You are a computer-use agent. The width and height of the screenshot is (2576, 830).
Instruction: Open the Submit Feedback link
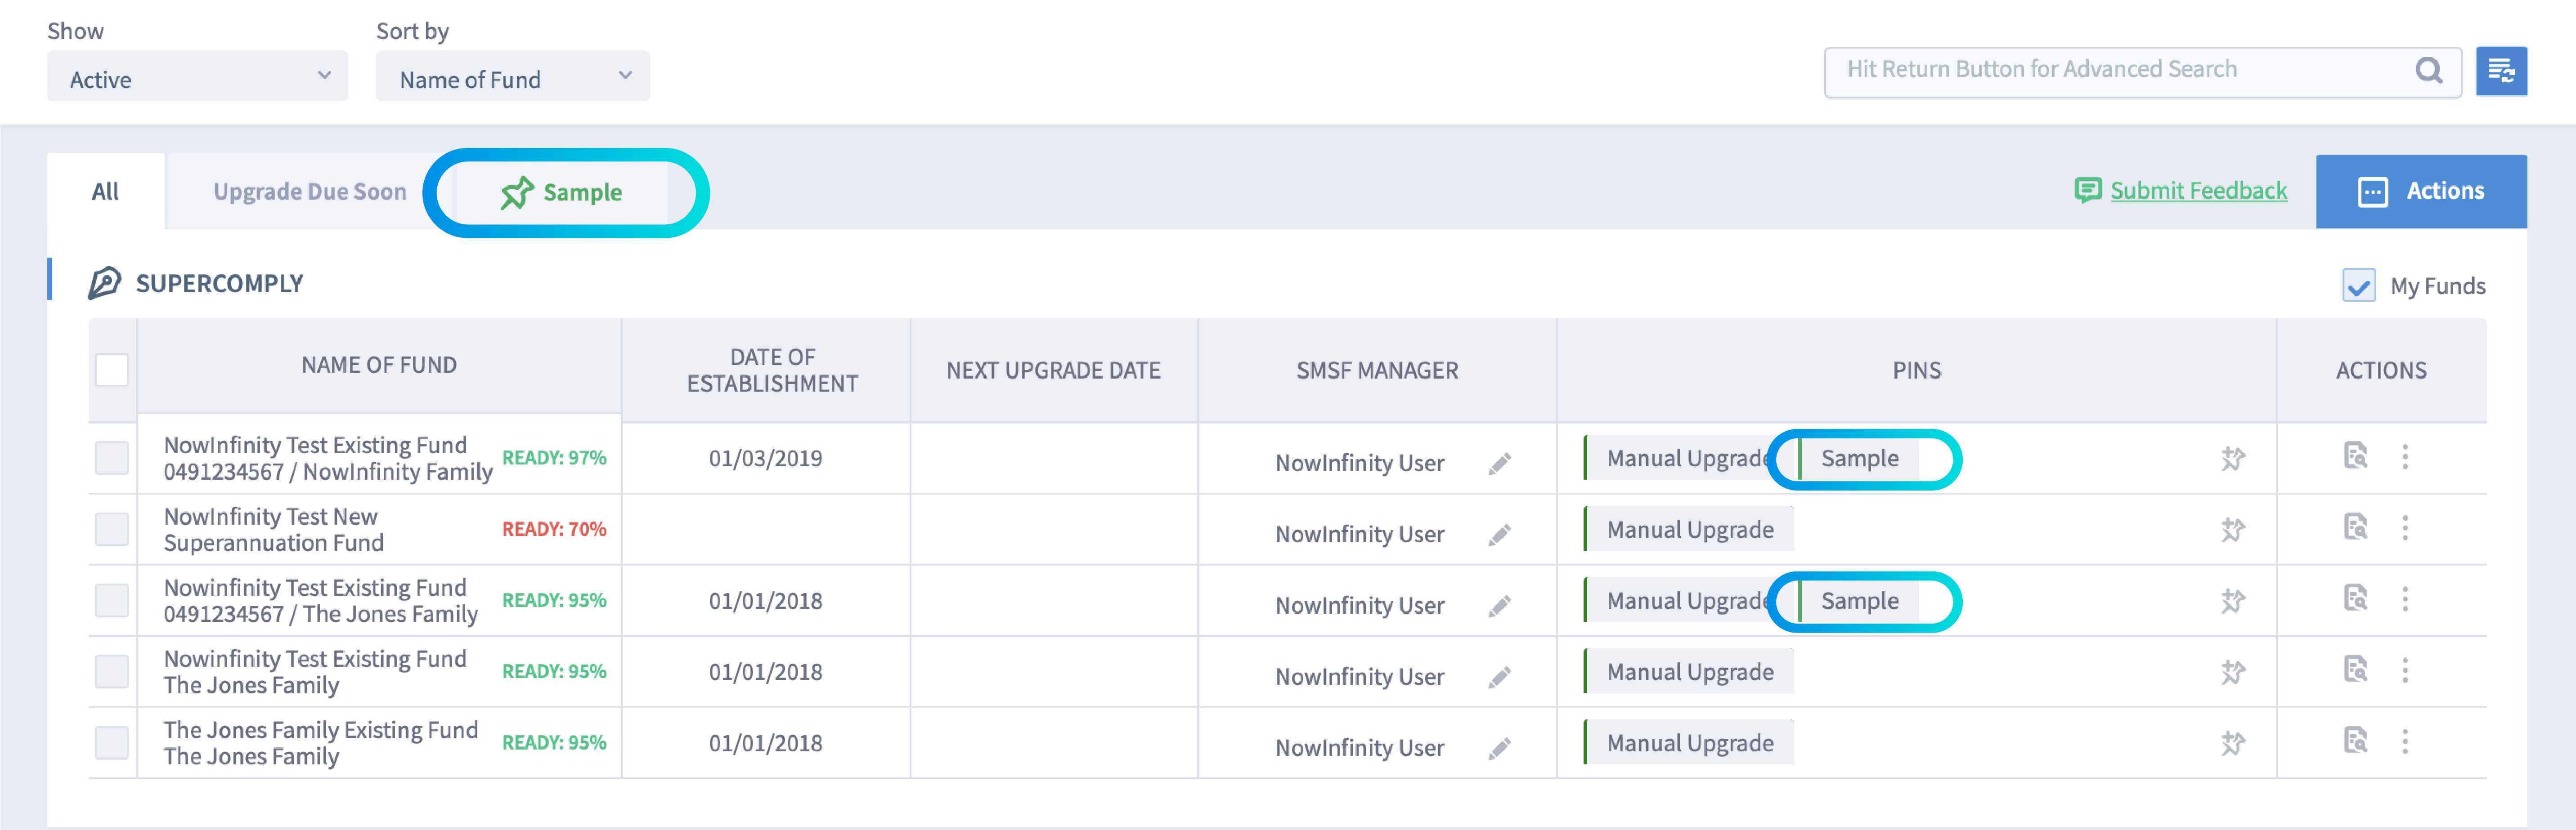[2198, 190]
